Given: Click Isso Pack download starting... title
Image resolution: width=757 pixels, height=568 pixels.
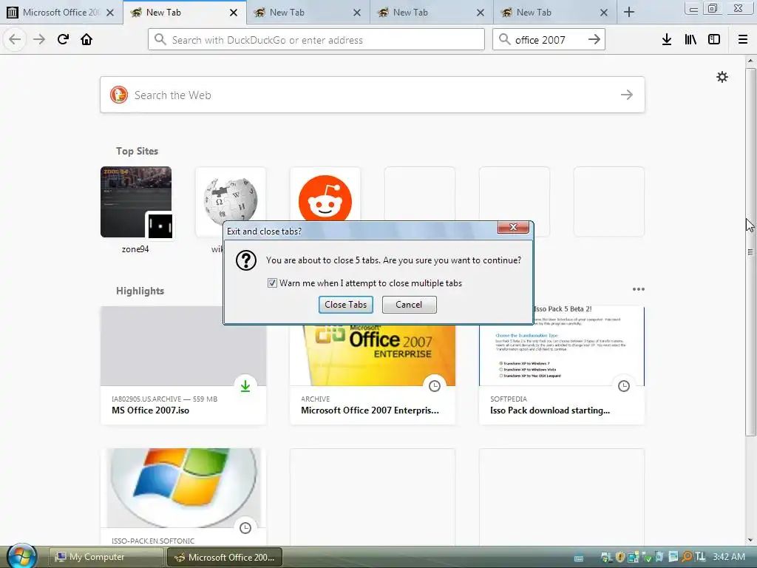Looking at the screenshot, I should [x=550, y=410].
